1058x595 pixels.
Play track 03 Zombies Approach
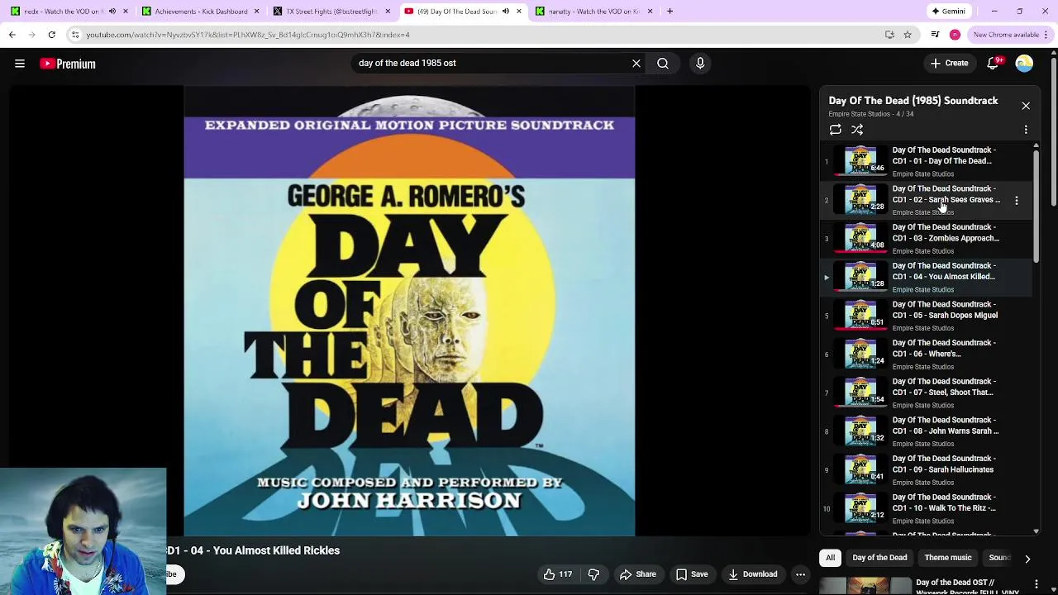coord(926,238)
